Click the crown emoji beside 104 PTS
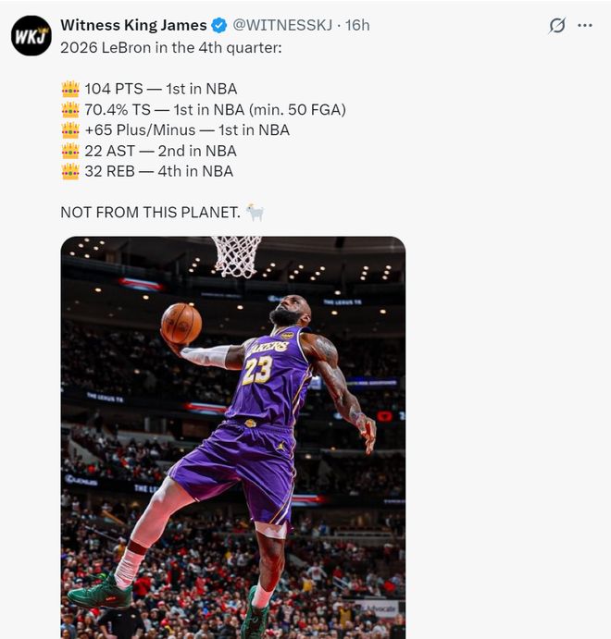The width and height of the screenshot is (611, 639). [70, 89]
